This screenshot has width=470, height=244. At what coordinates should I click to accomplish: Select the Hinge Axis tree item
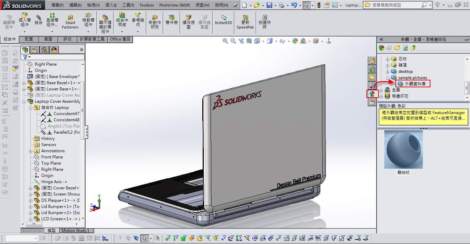[x=54, y=182]
